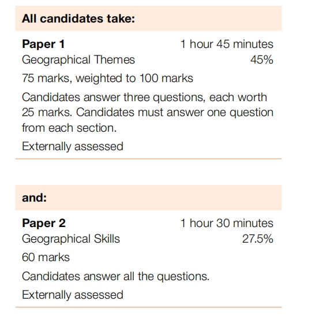Click the 'Candidates answer three questions' line
Screen dimensions: 315x316
pos(144,97)
